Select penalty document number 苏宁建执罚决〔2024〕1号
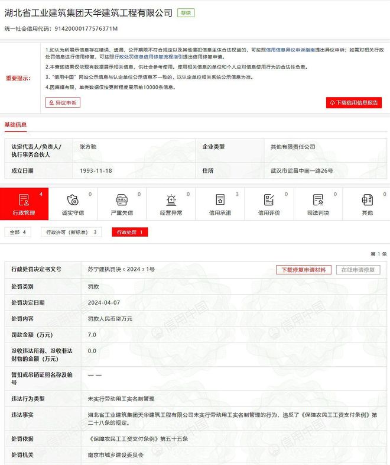390x465 pixels. [121, 269]
